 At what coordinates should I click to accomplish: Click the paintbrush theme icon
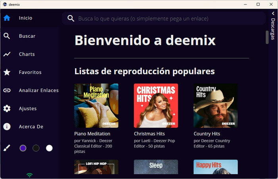point(7,148)
